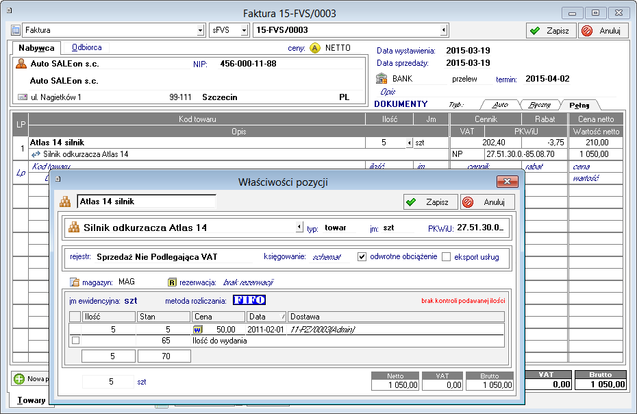
Task: Click the Opis link under BANK
Action: click(388, 92)
